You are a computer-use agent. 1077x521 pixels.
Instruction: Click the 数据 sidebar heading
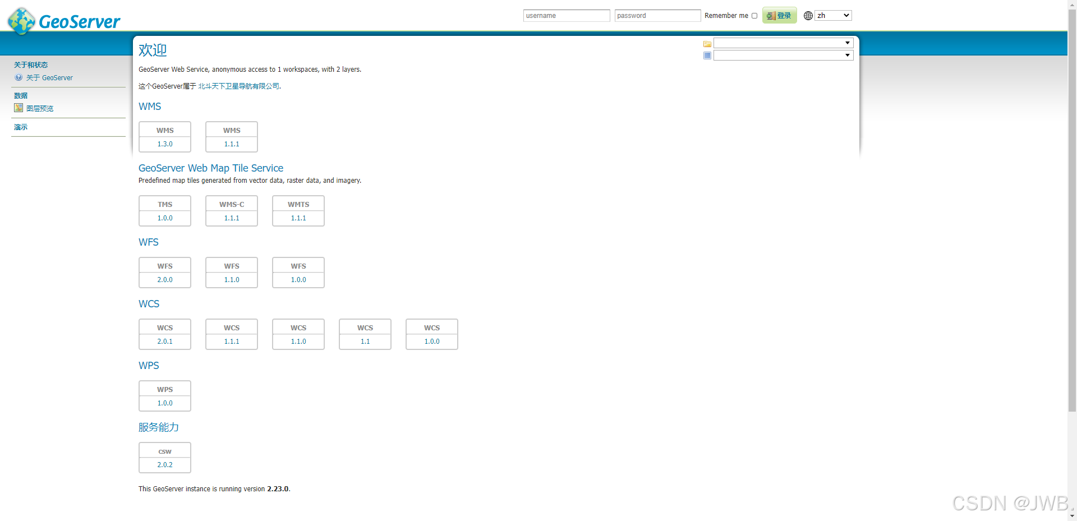pyautogui.click(x=21, y=95)
